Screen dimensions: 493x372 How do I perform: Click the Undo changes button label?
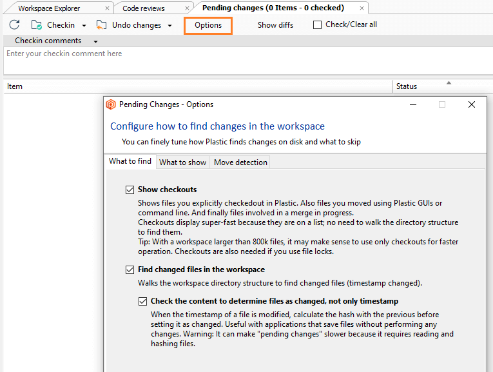point(137,25)
